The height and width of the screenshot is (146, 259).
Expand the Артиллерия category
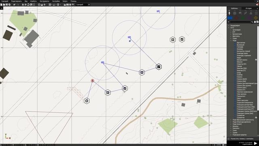point(231,30)
